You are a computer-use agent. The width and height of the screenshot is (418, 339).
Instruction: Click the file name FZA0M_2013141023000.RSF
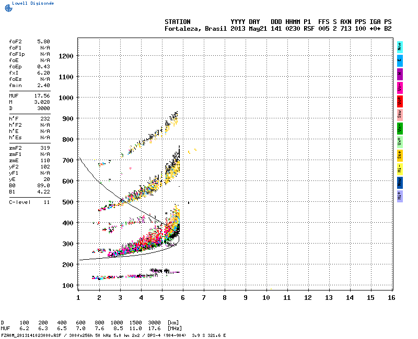(31, 335)
